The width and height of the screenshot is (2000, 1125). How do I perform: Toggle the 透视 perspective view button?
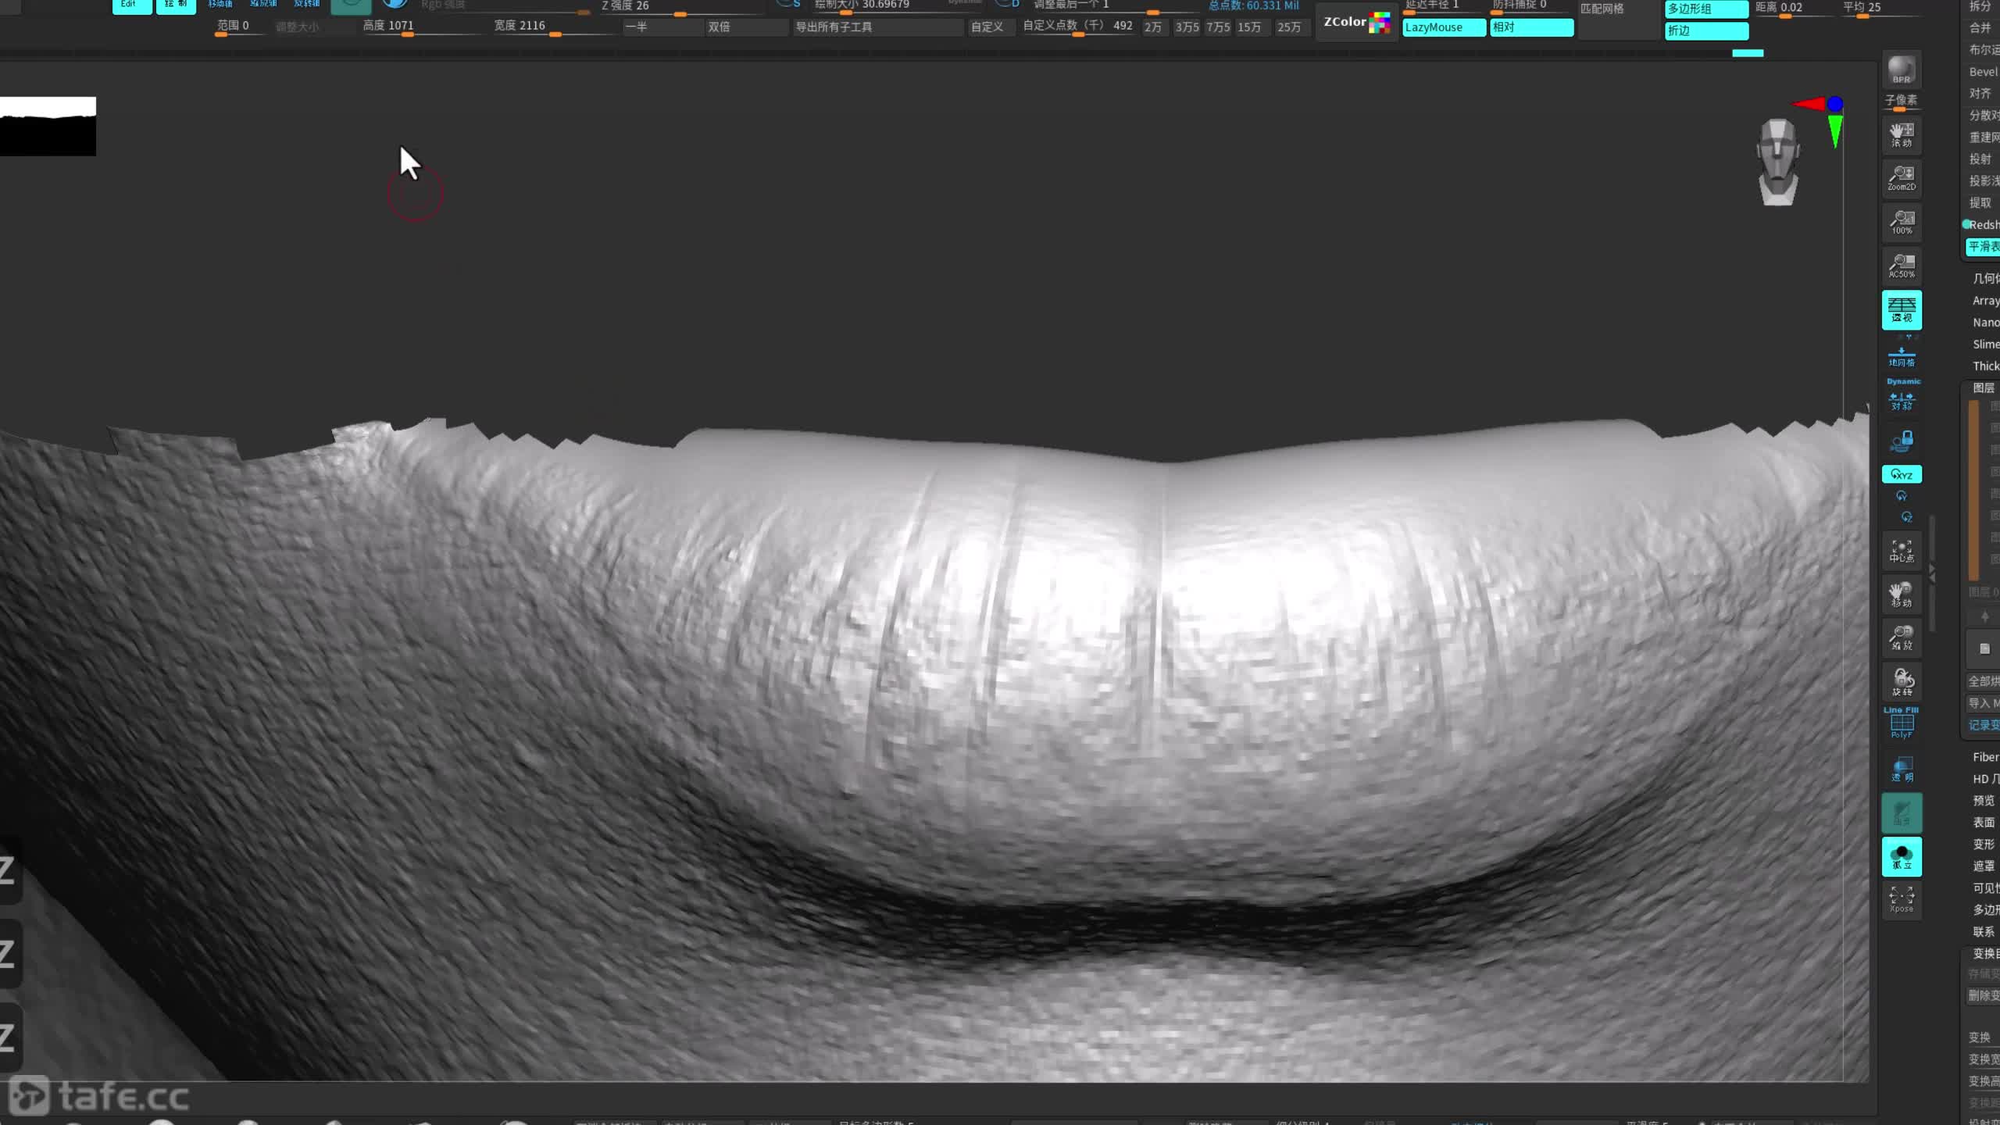[1901, 309]
